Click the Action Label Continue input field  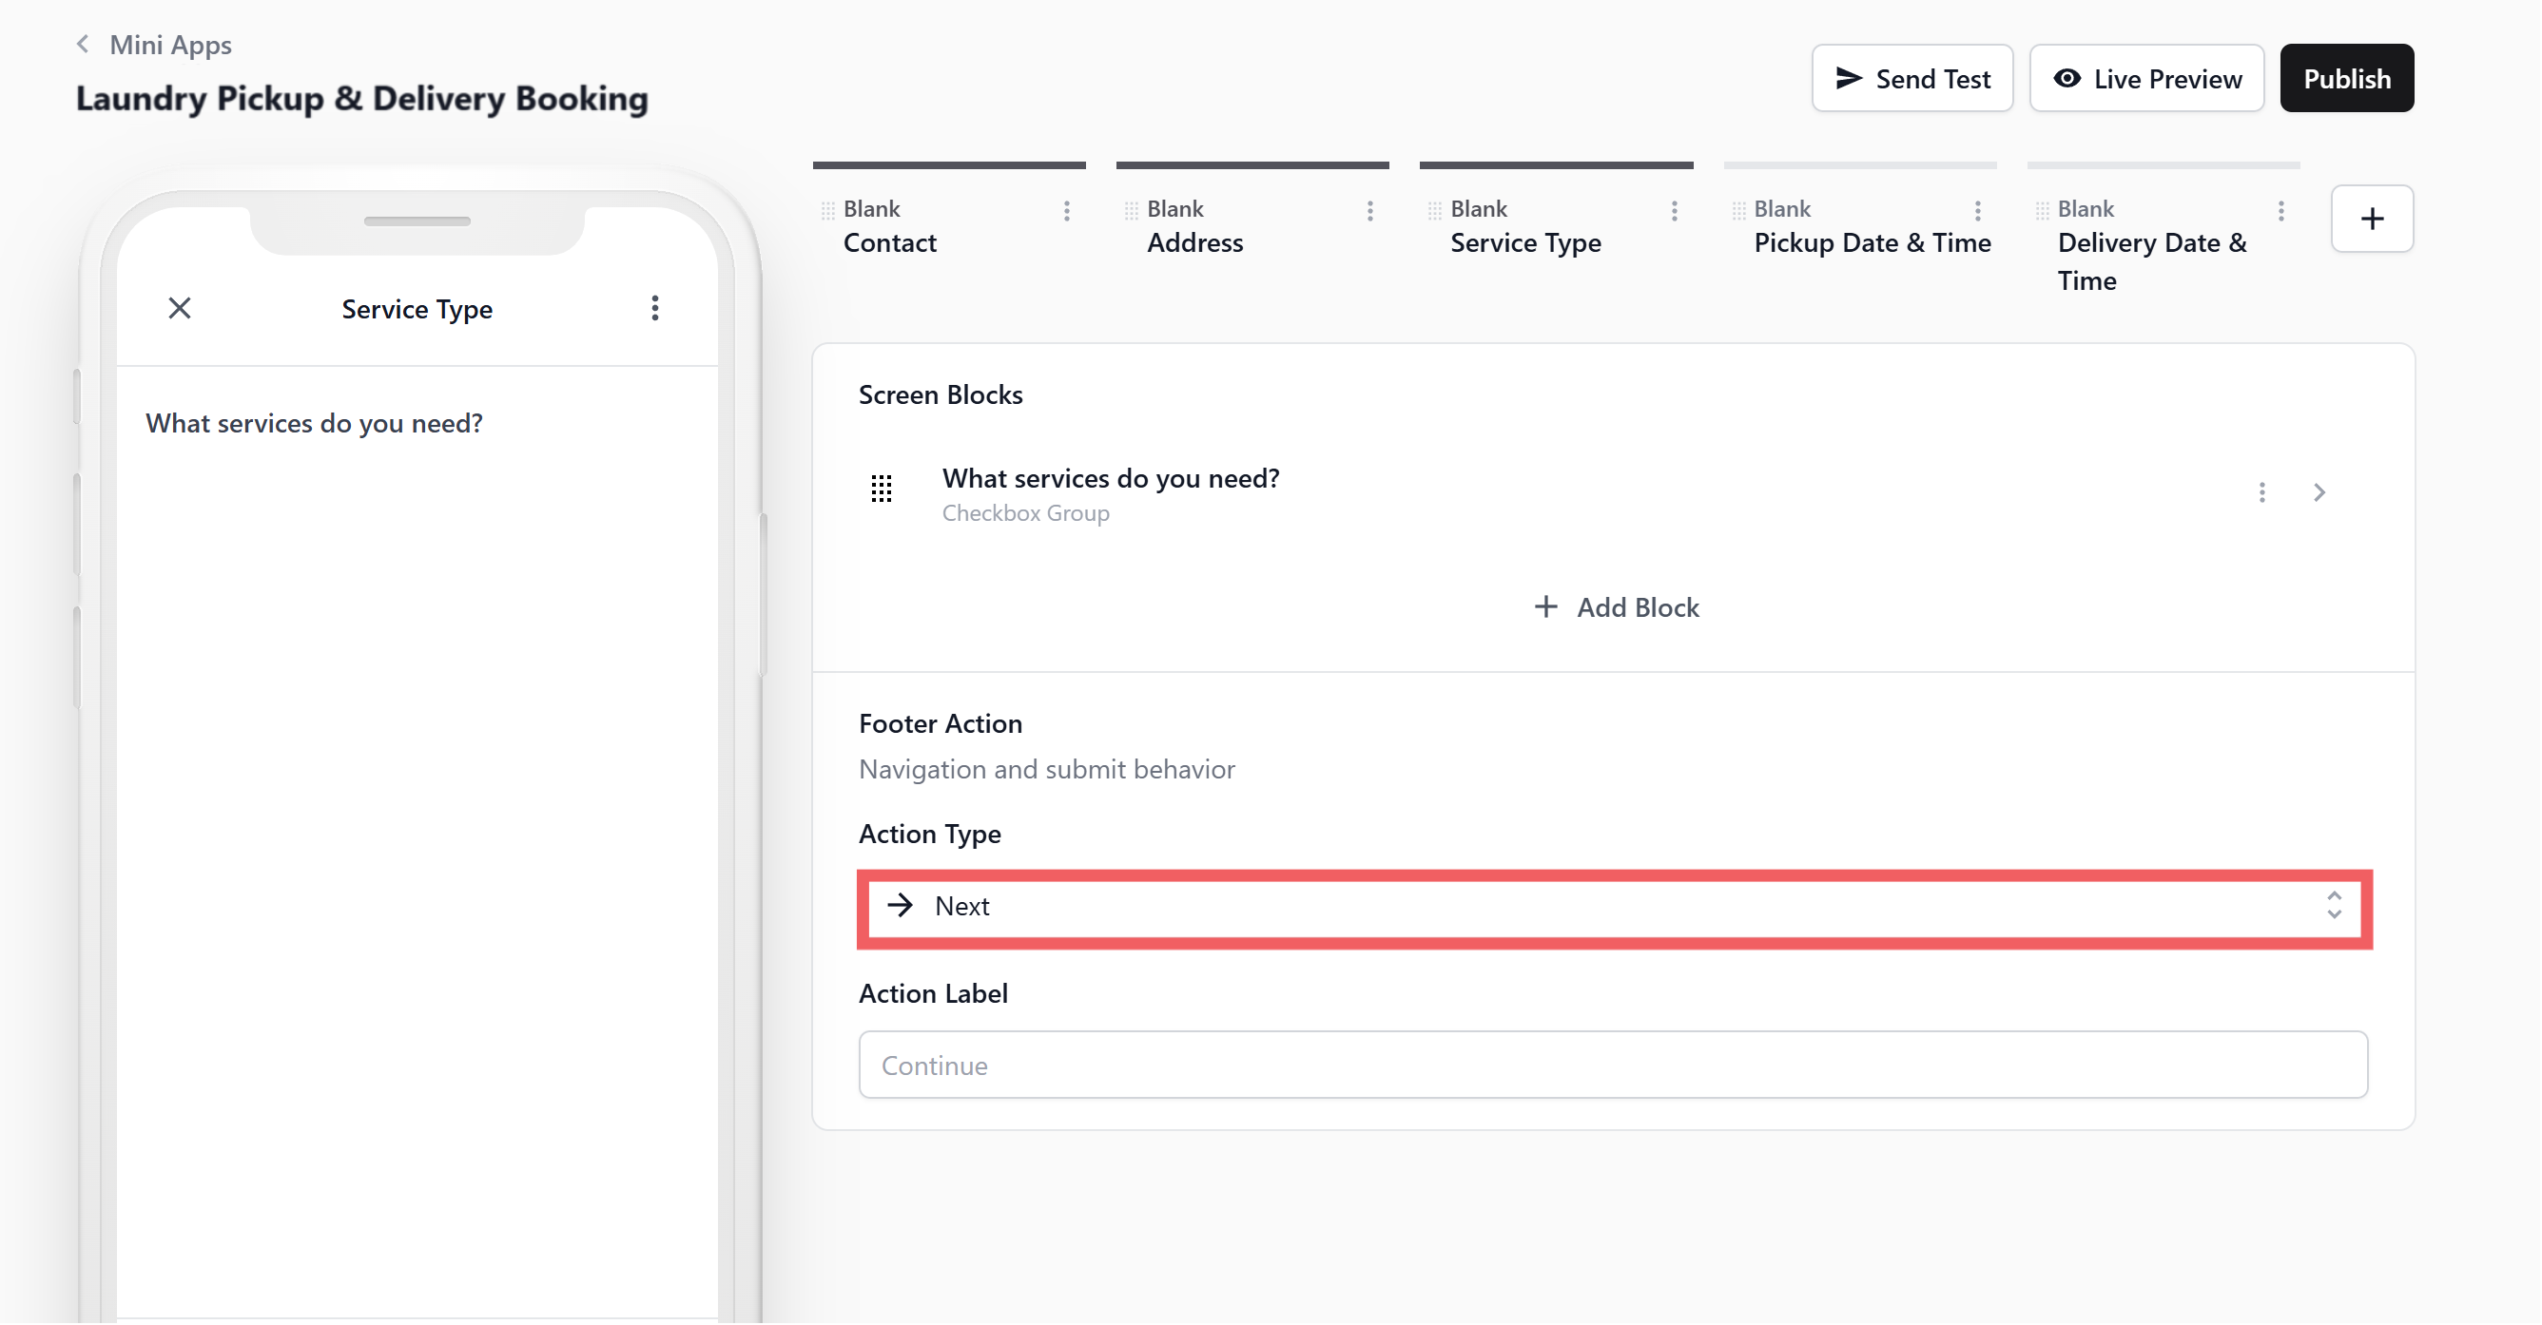(x=1613, y=1066)
